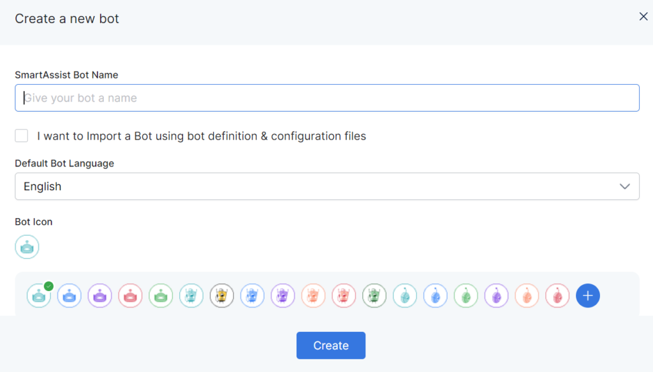Choose the purple robot bot icon
653x372 pixels.
(99, 295)
